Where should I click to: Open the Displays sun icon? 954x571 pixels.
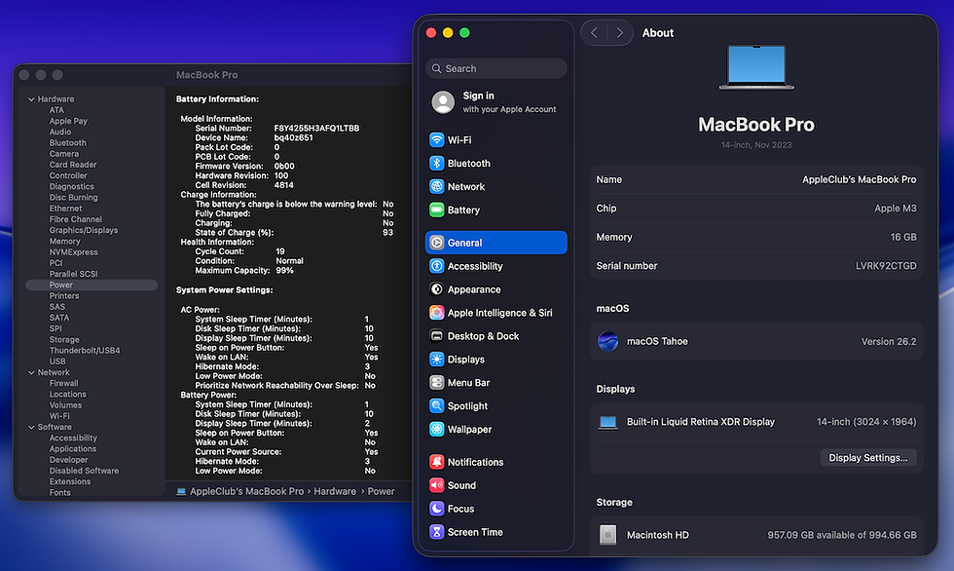click(436, 360)
